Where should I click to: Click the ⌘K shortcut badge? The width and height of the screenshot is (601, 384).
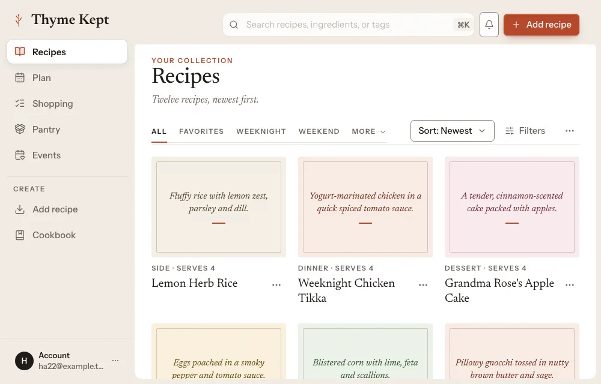coord(463,25)
